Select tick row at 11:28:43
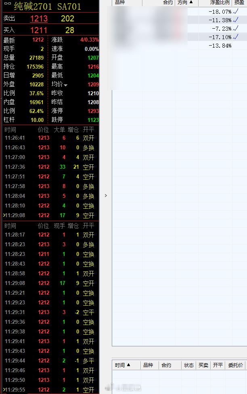The width and height of the screenshot is (247, 394). 50,264
